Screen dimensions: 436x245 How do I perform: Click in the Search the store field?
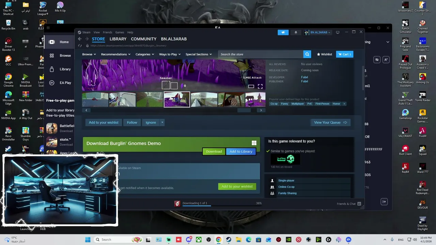coord(261,54)
